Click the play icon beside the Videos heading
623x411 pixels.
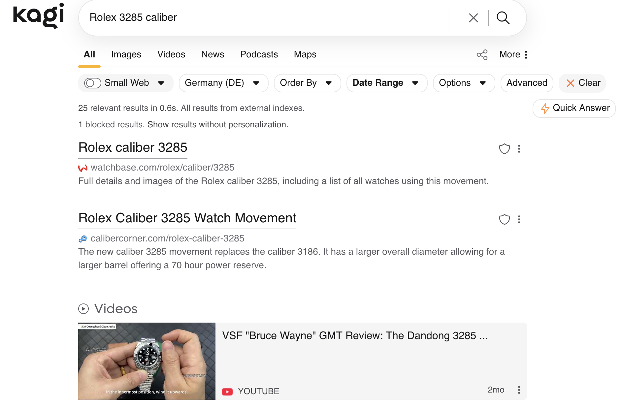tap(83, 309)
